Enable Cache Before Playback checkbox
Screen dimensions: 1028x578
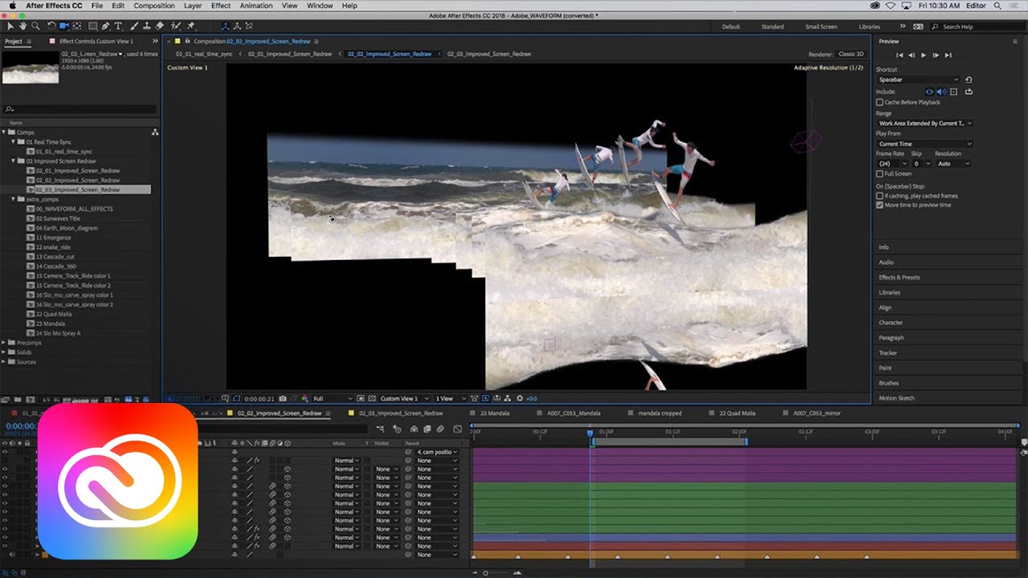pos(879,103)
